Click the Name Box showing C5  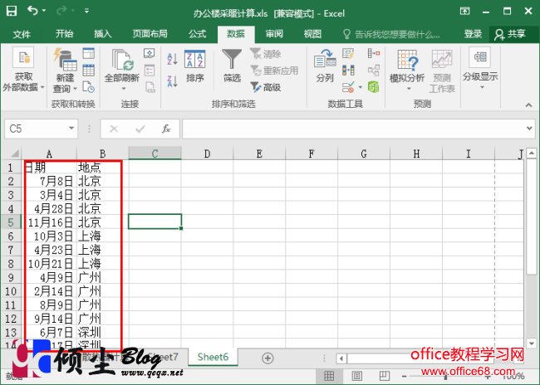pyautogui.click(x=36, y=129)
